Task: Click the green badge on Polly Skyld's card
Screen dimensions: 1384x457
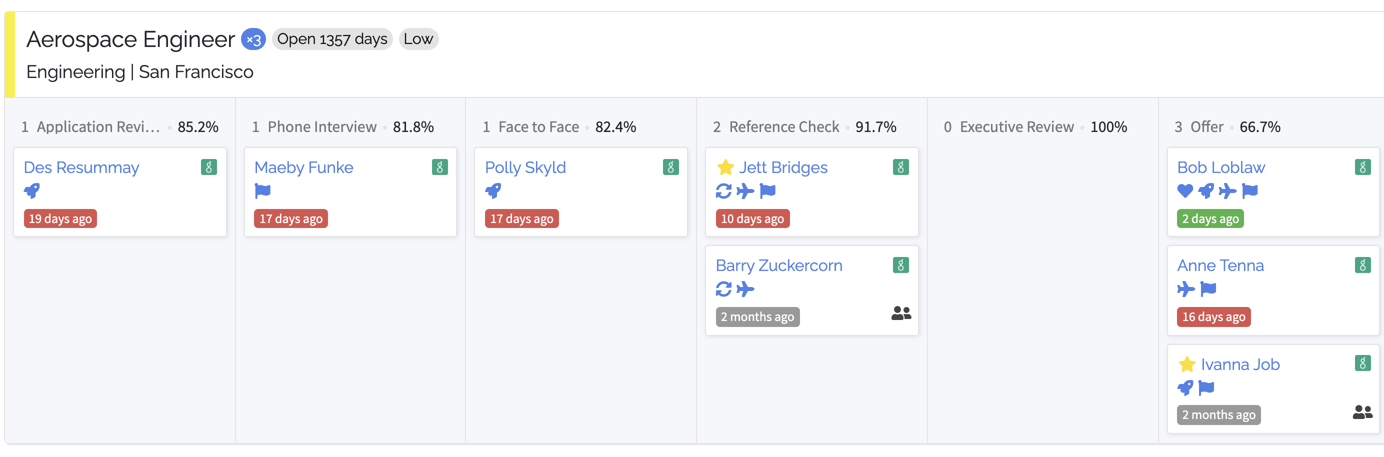Action: [x=670, y=167]
